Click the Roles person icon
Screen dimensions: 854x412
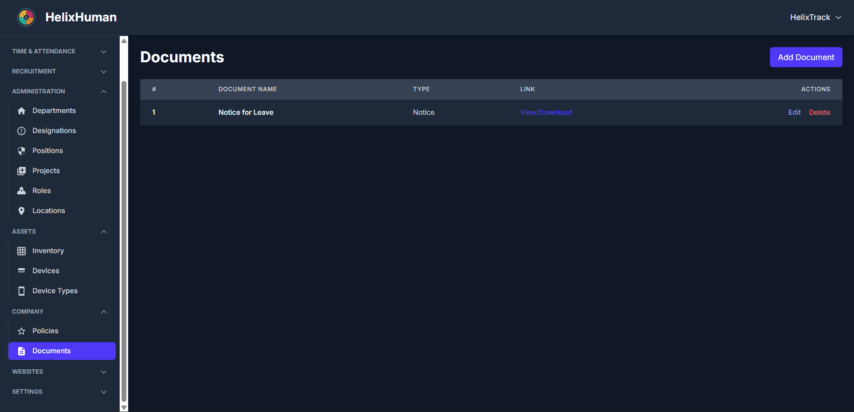click(x=21, y=191)
